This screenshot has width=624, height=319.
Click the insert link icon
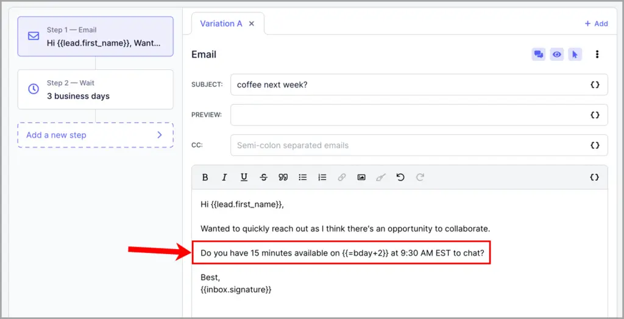click(341, 177)
